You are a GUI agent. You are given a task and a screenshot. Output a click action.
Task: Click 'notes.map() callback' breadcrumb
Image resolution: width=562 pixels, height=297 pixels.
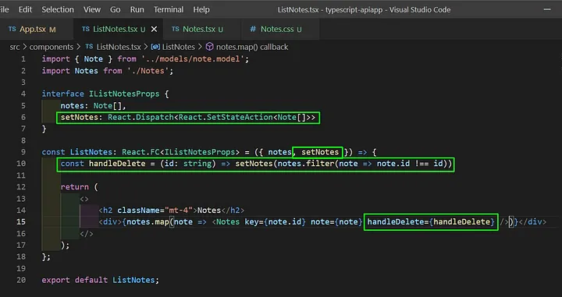tap(252, 47)
